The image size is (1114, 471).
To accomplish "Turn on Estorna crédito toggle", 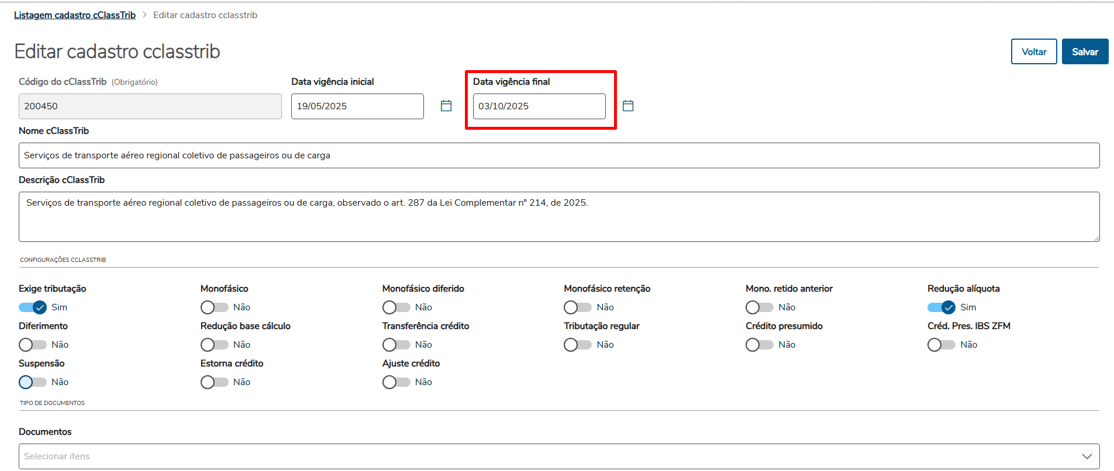I will (214, 382).
